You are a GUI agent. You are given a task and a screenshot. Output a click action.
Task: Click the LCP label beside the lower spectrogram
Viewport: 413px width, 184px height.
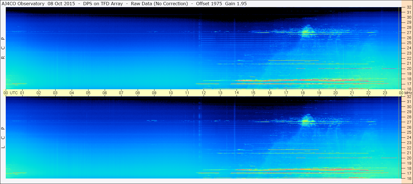(x=3, y=138)
